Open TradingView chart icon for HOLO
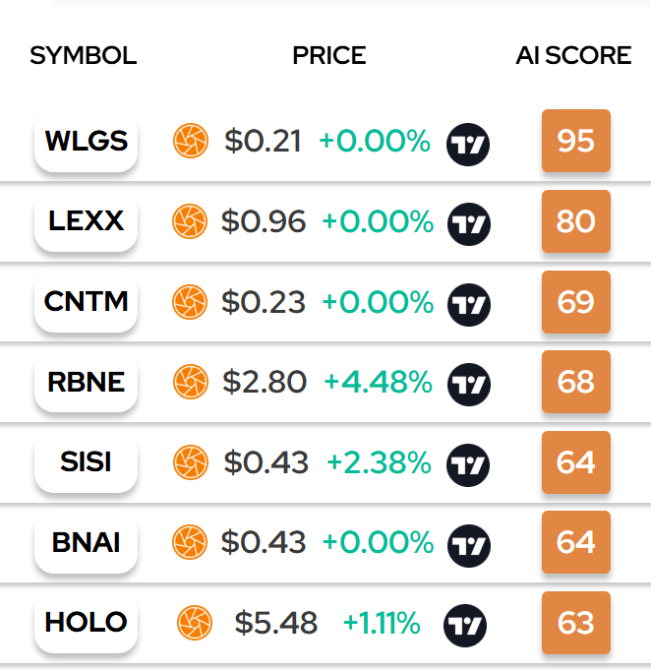Image resolution: width=651 pixels, height=671 pixels. pyautogui.click(x=465, y=626)
